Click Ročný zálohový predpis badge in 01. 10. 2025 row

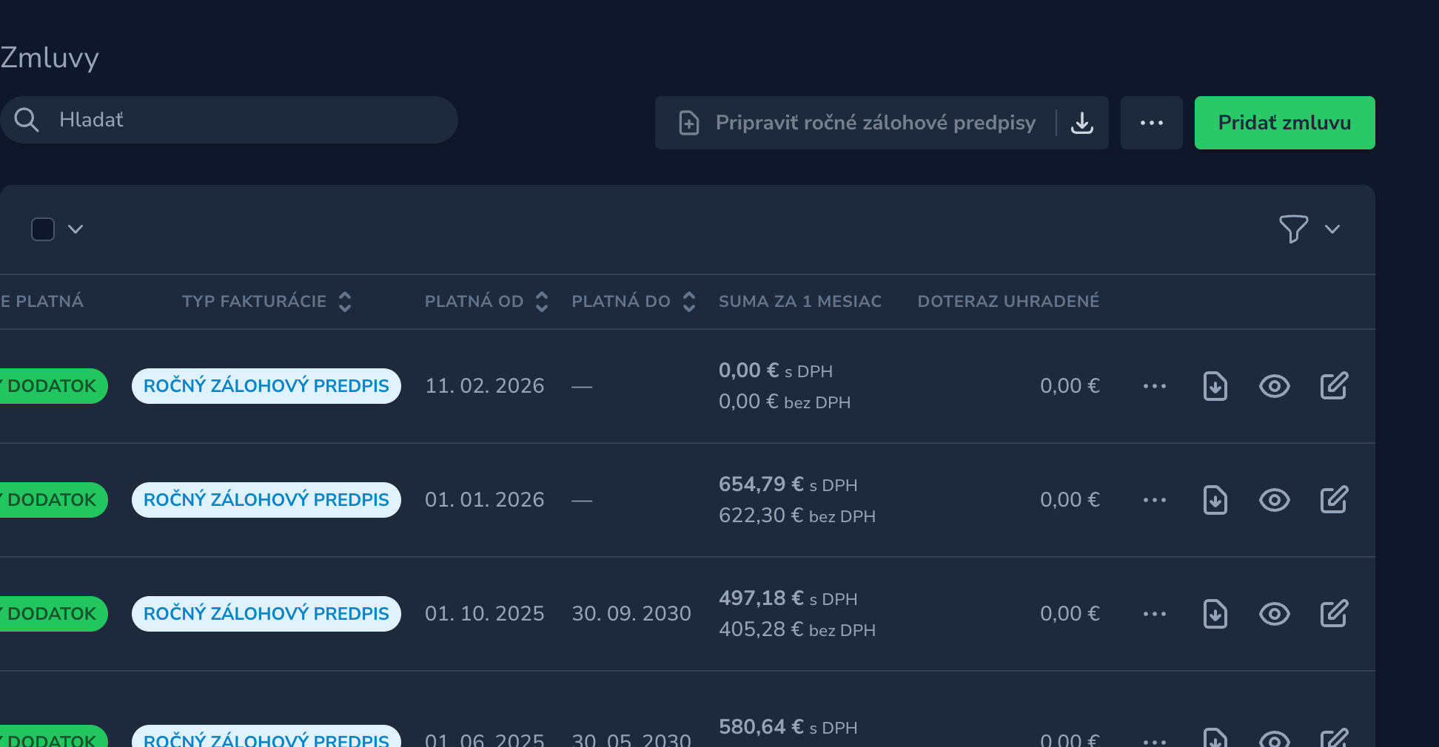pos(266,614)
